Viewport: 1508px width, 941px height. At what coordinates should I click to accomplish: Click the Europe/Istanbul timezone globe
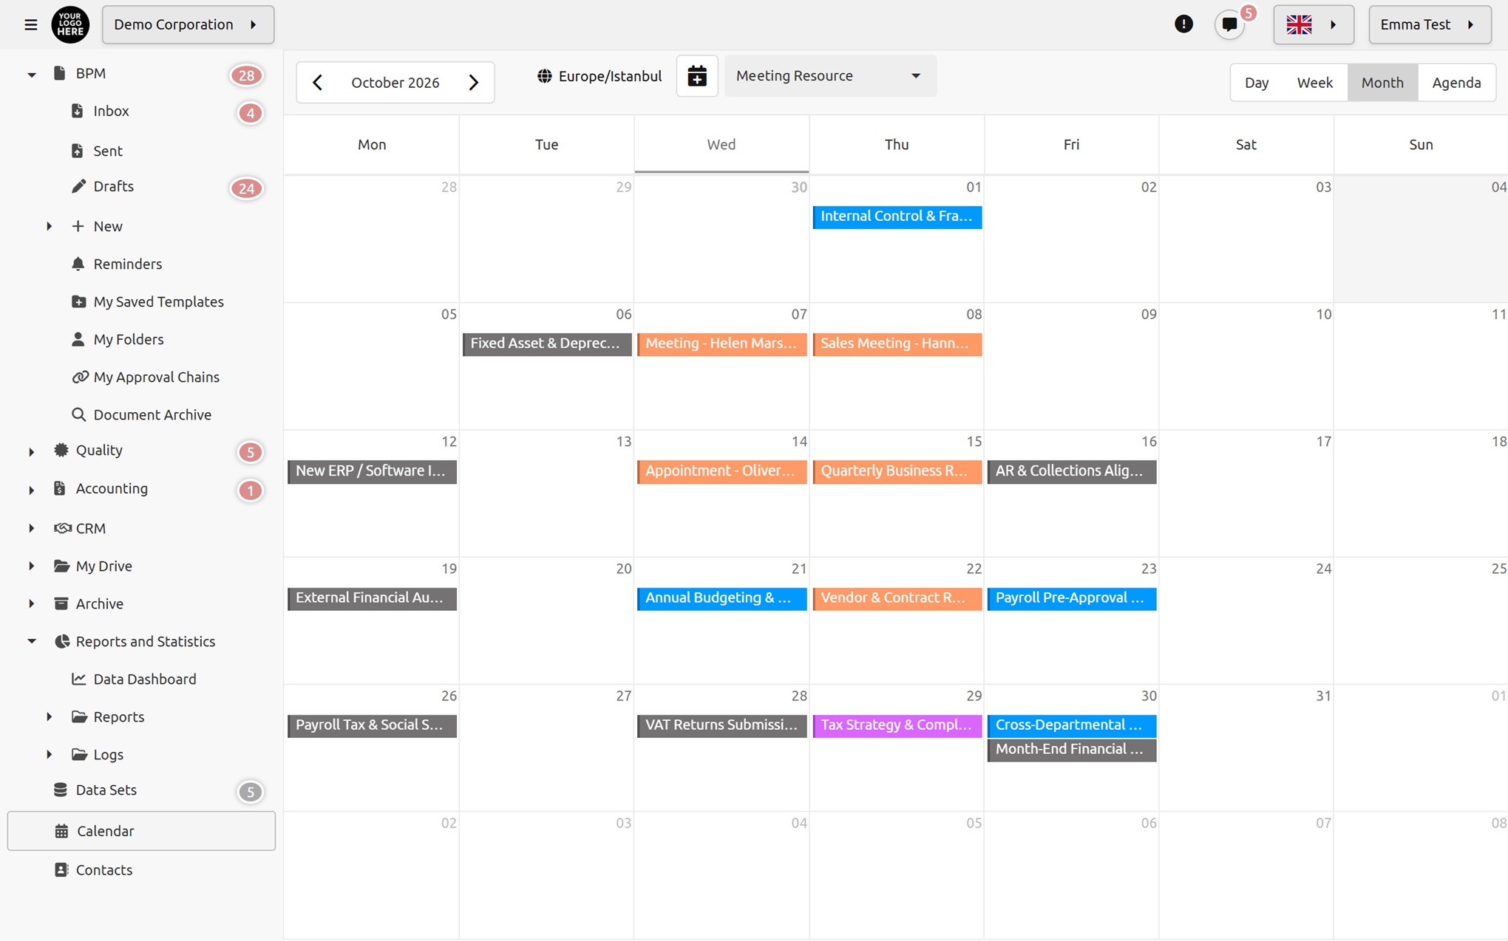coord(545,76)
